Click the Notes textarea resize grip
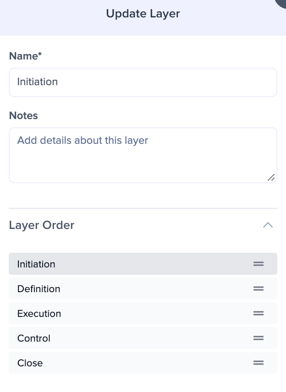The width and height of the screenshot is (286, 392). [x=271, y=178]
